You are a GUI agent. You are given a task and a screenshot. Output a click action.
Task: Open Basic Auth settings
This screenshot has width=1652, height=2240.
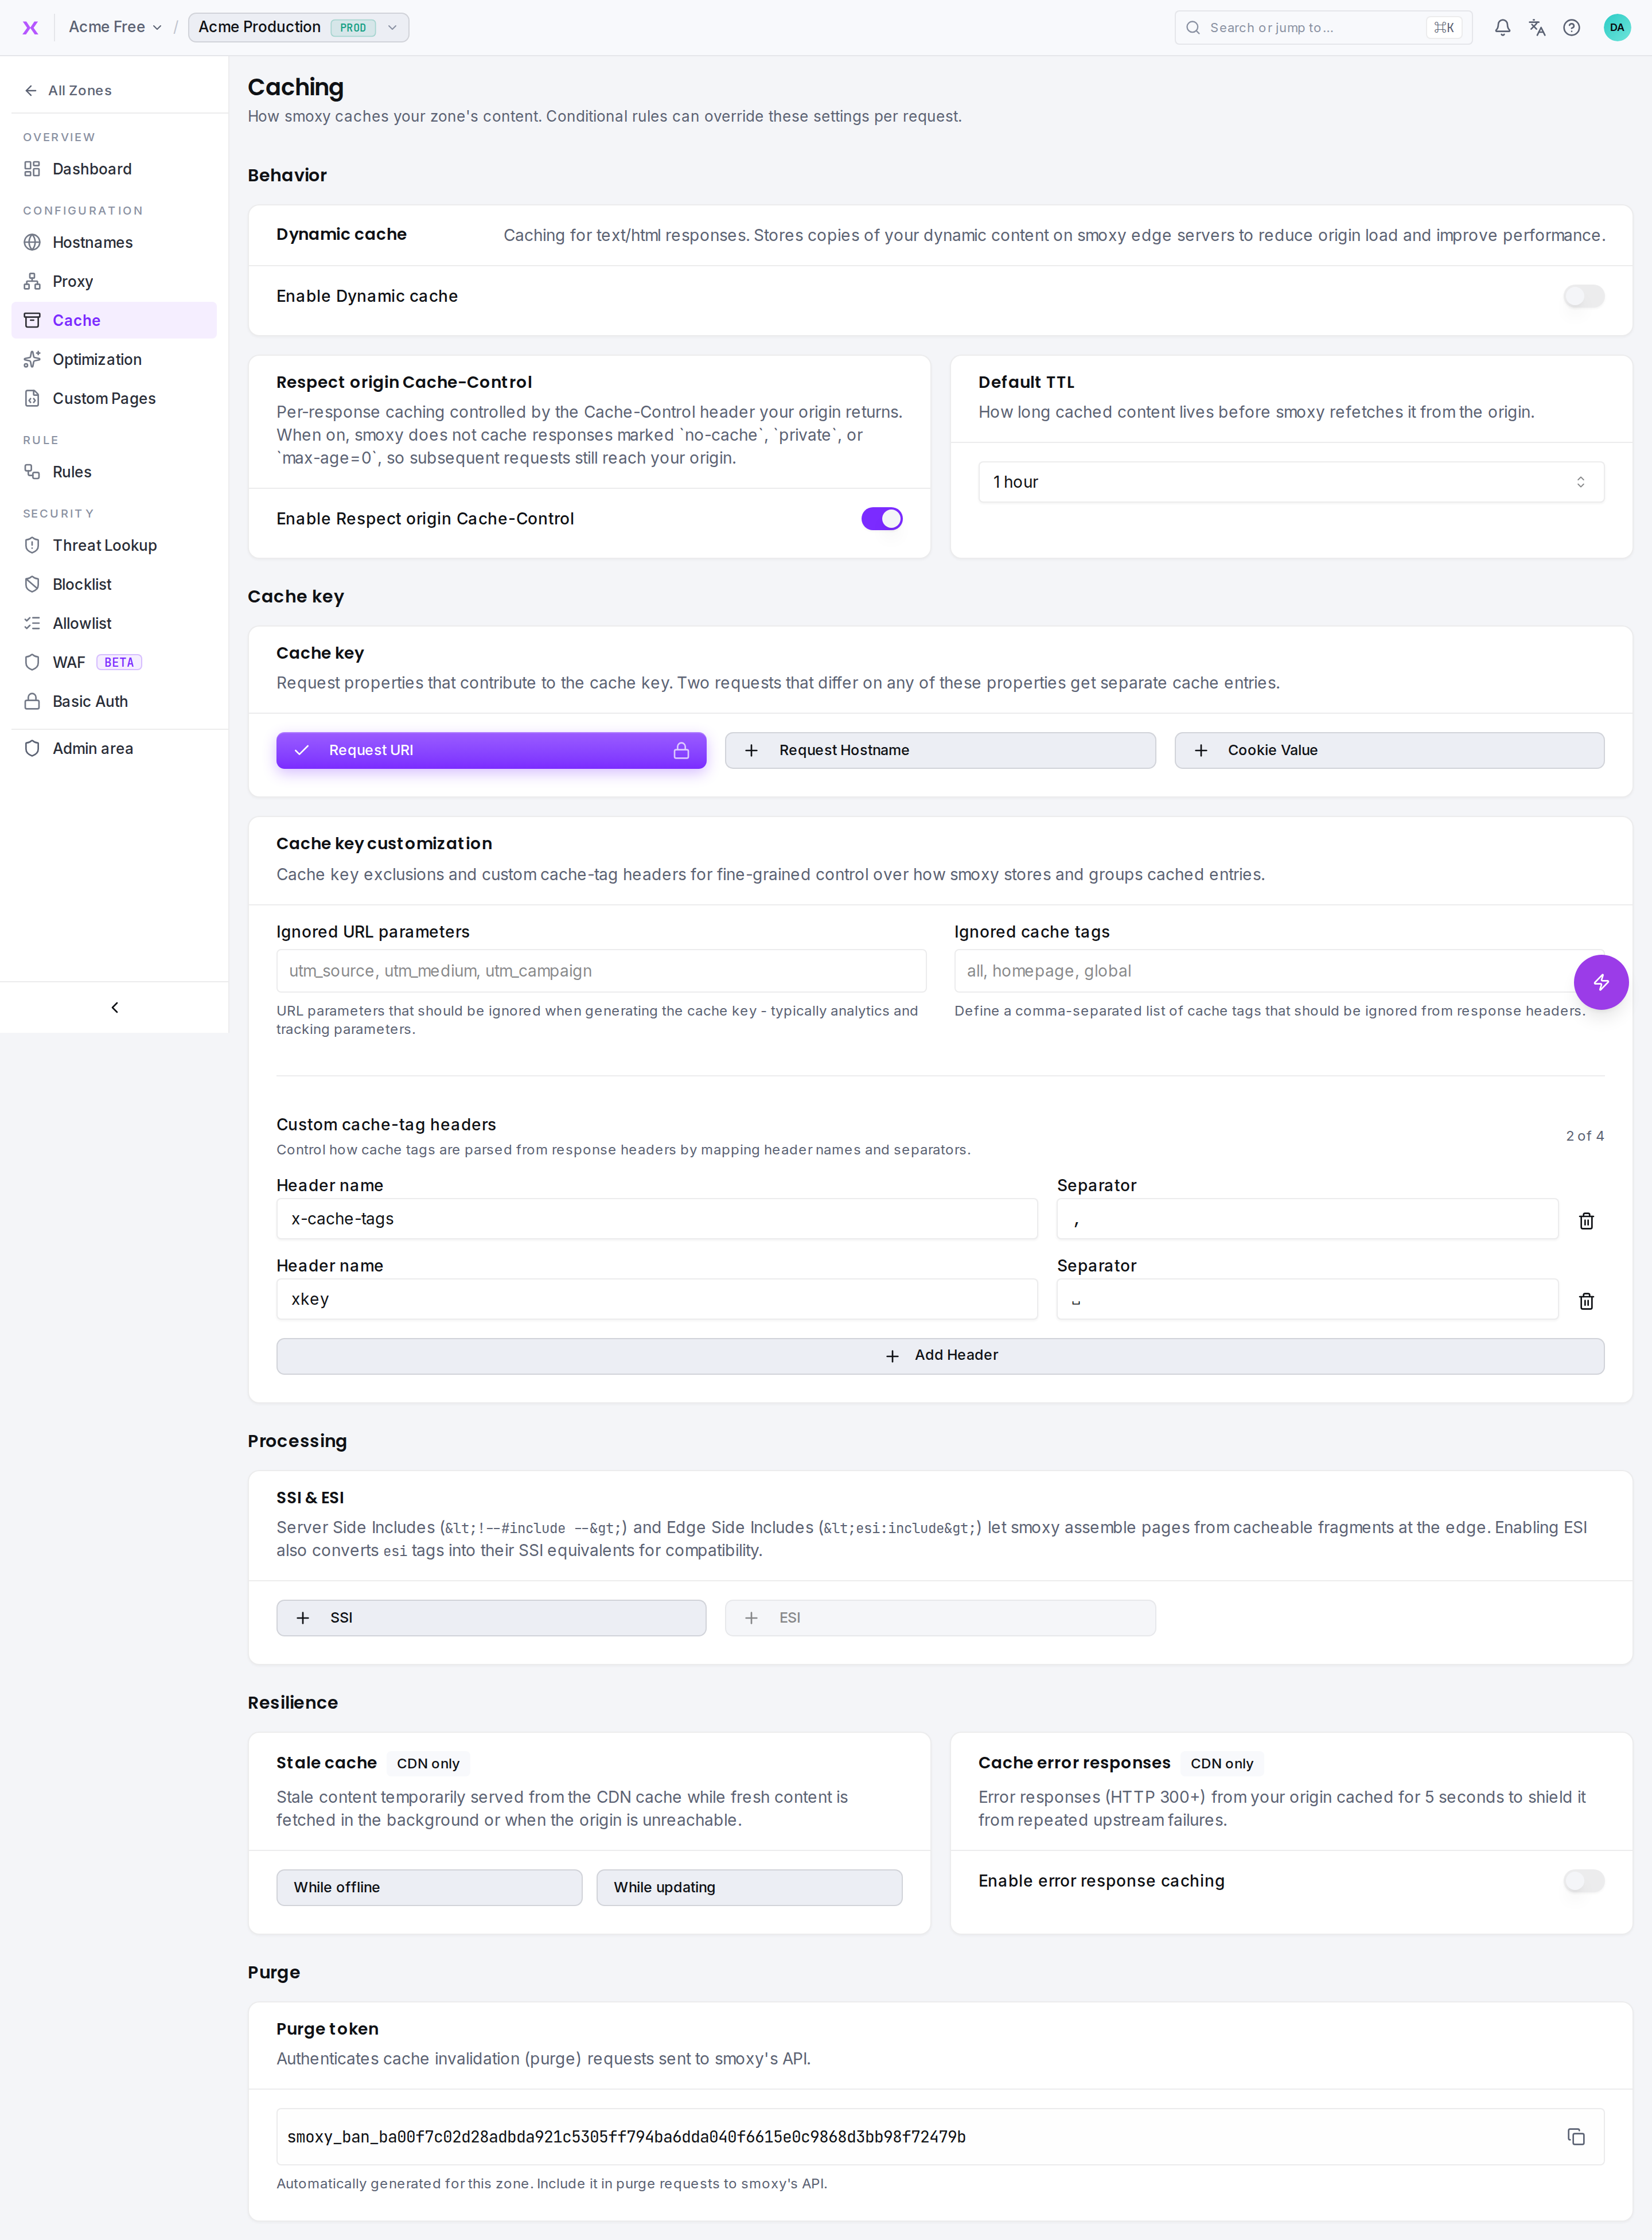pos(114,701)
